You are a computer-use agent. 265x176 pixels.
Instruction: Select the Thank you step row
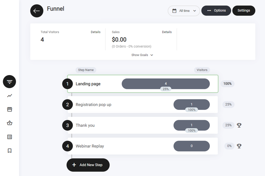coord(85,125)
